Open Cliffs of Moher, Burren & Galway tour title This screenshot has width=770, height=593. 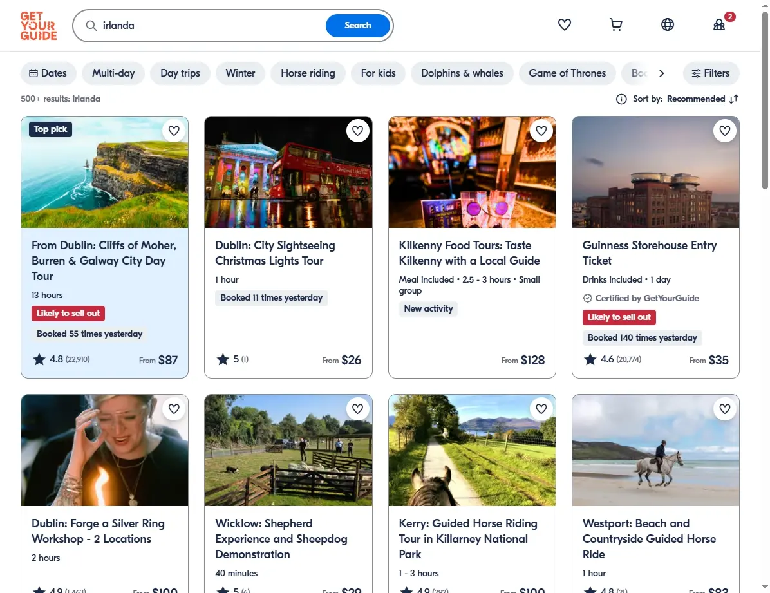104,261
